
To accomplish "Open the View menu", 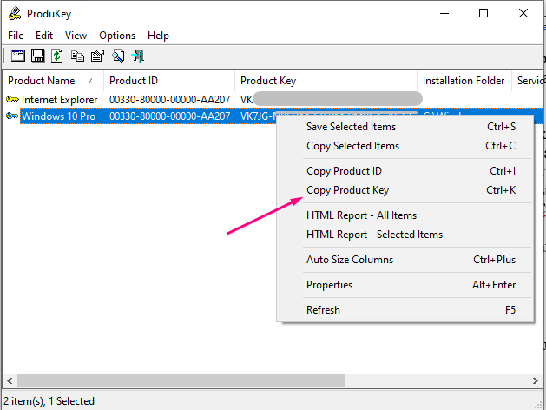I will point(76,36).
